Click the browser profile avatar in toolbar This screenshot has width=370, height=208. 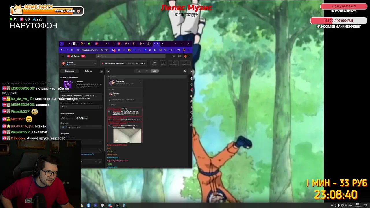tap(184, 50)
